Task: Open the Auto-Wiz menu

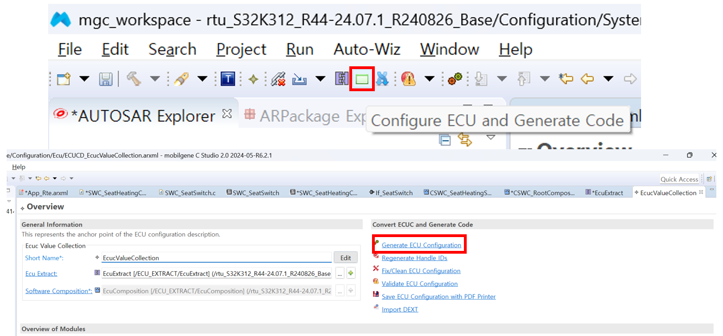Action: click(366, 50)
